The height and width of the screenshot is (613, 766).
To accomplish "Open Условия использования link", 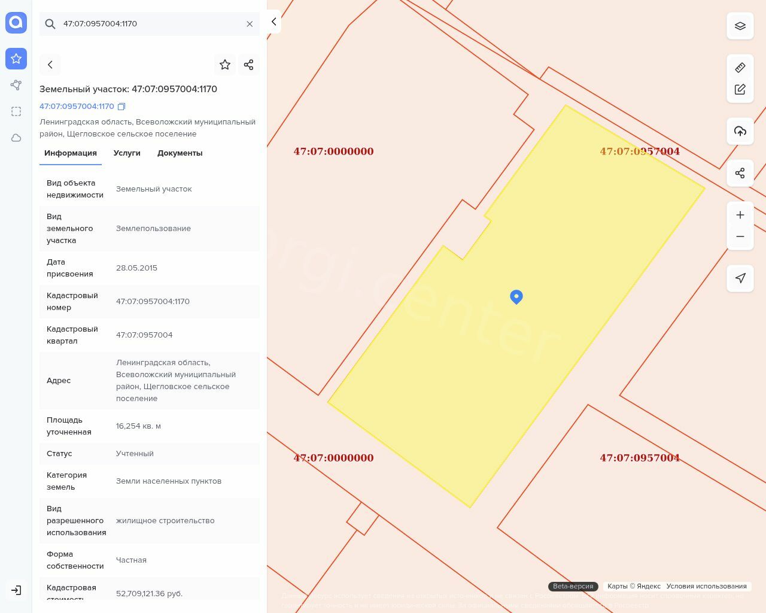I will (706, 587).
